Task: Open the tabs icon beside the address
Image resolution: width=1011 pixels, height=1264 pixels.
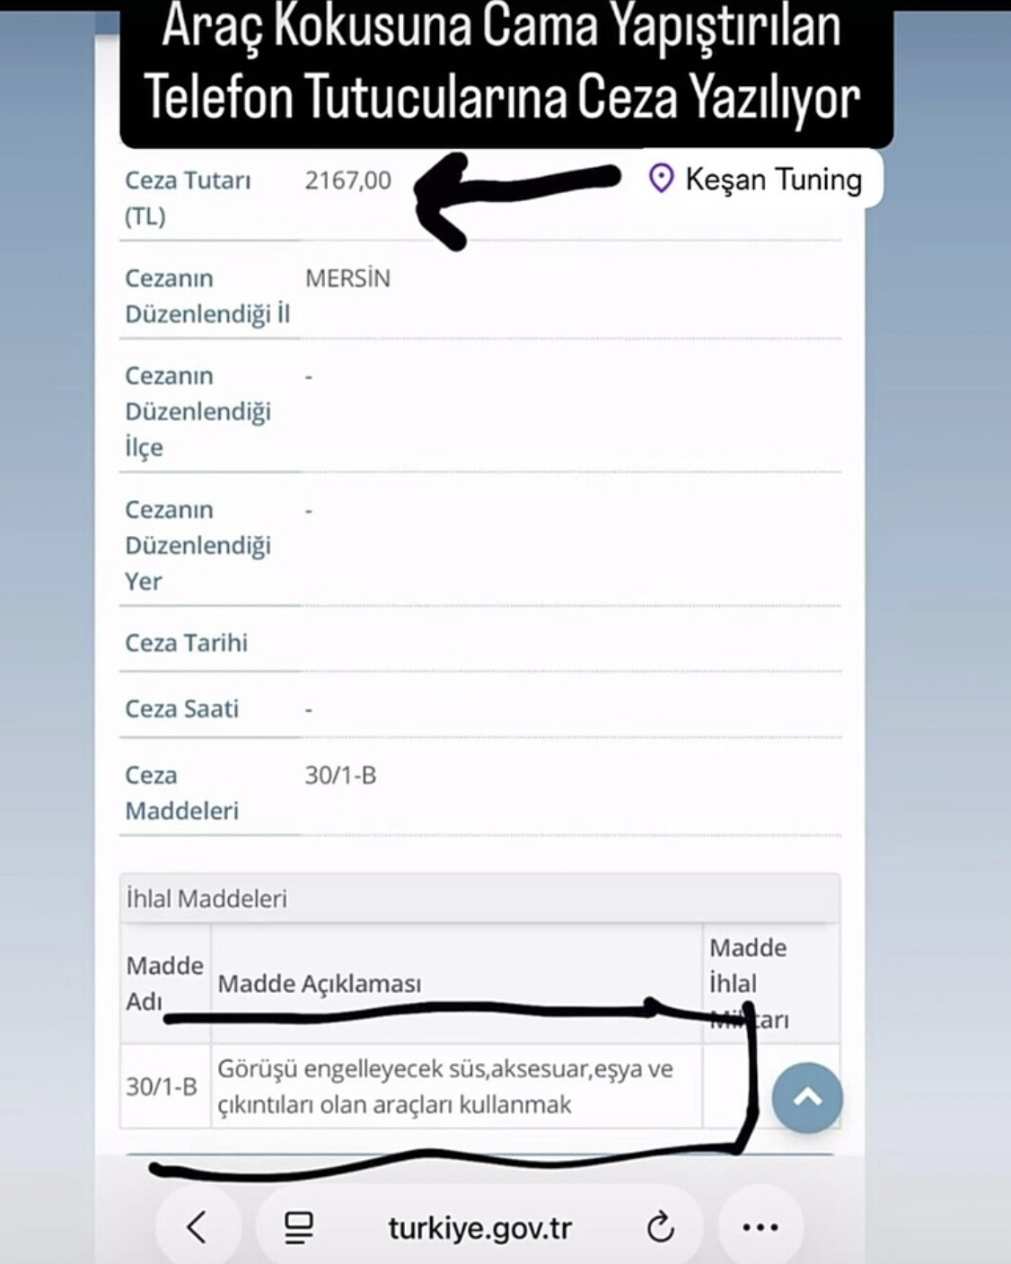Action: (298, 1227)
